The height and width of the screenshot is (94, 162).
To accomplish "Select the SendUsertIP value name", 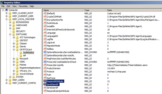I will tap(52, 88).
